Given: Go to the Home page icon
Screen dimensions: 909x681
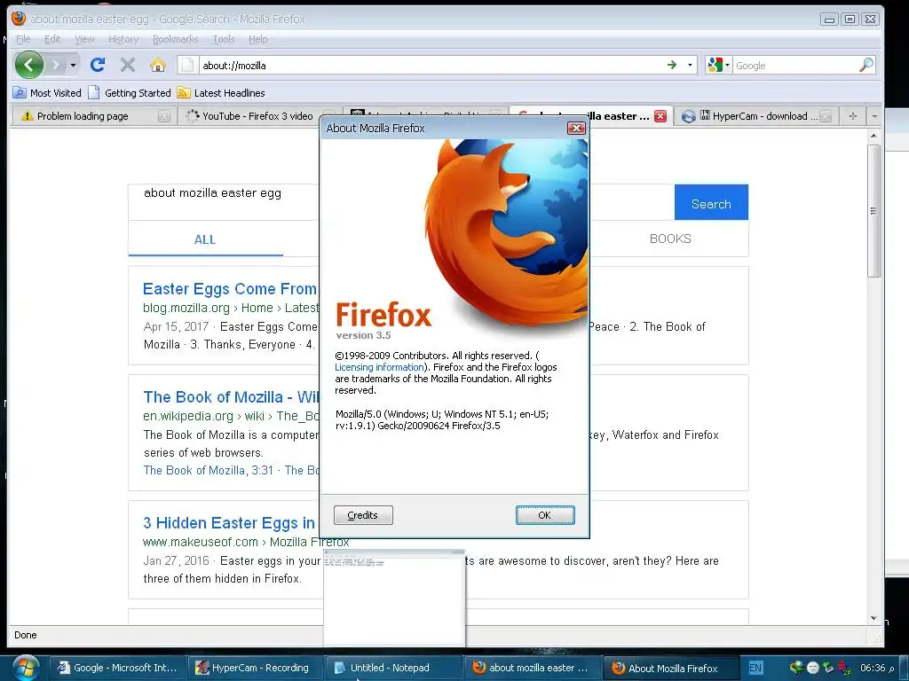Looking at the screenshot, I should point(158,65).
